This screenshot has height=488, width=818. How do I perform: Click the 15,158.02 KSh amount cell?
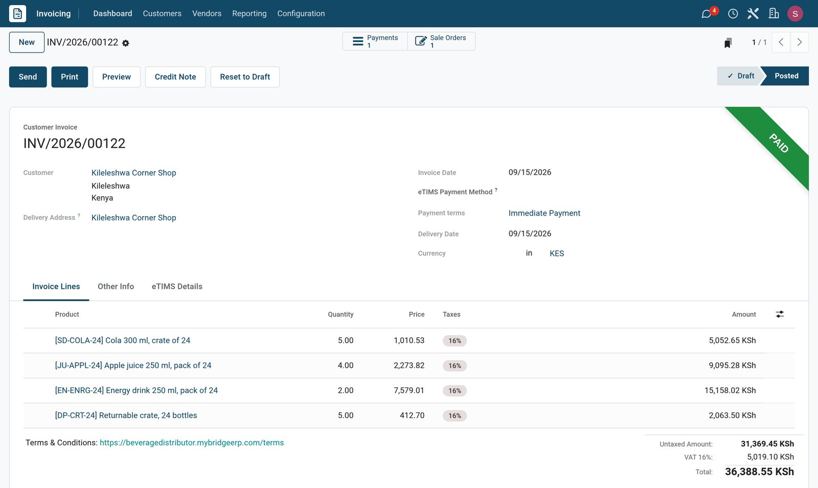pos(730,390)
